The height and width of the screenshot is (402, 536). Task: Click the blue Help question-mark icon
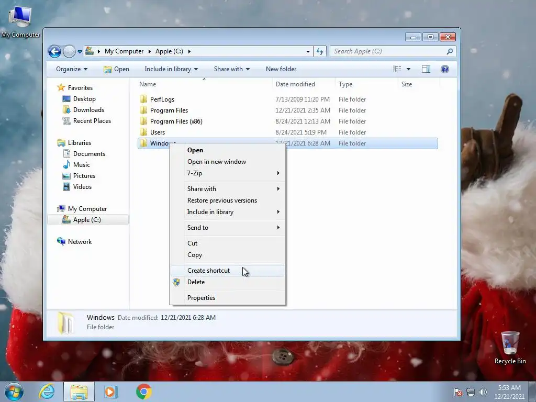coord(445,69)
